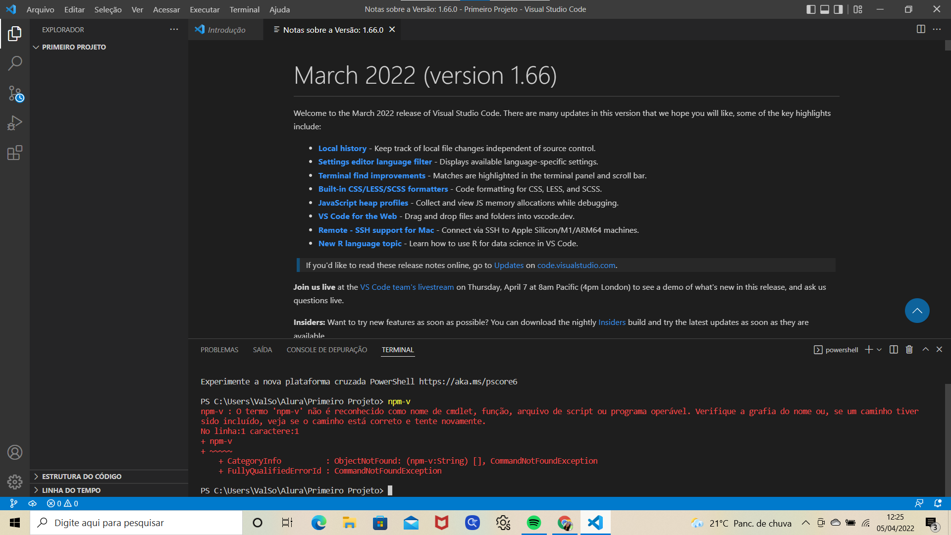Open JavaScript heap profiles link
The width and height of the screenshot is (951, 535).
pyautogui.click(x=363, y=203)
